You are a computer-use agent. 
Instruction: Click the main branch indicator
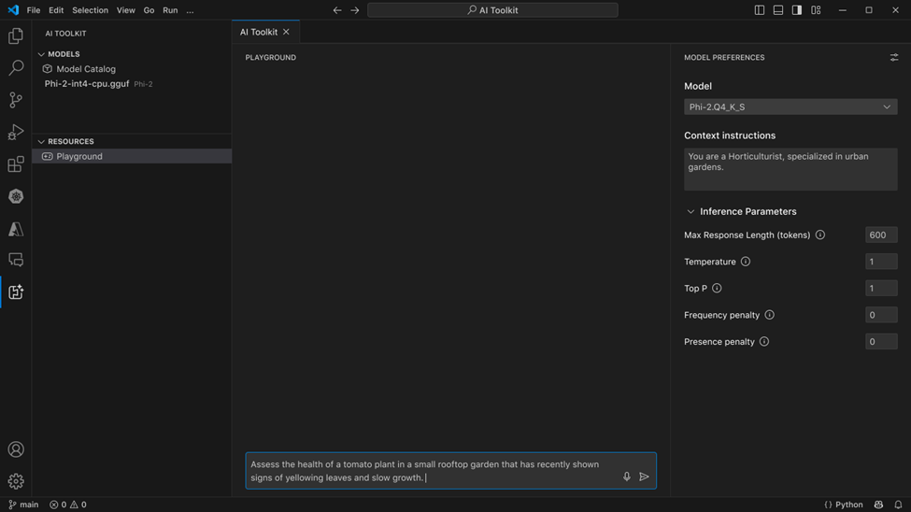(23, 505)
